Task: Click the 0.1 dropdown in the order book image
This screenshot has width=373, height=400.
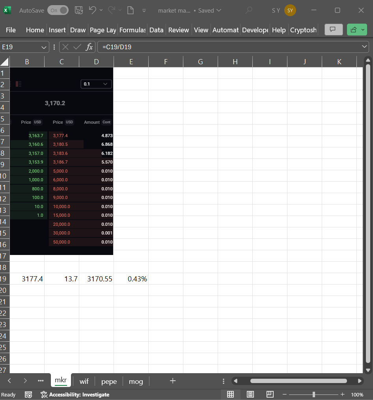Action: (x=96, y=84)
